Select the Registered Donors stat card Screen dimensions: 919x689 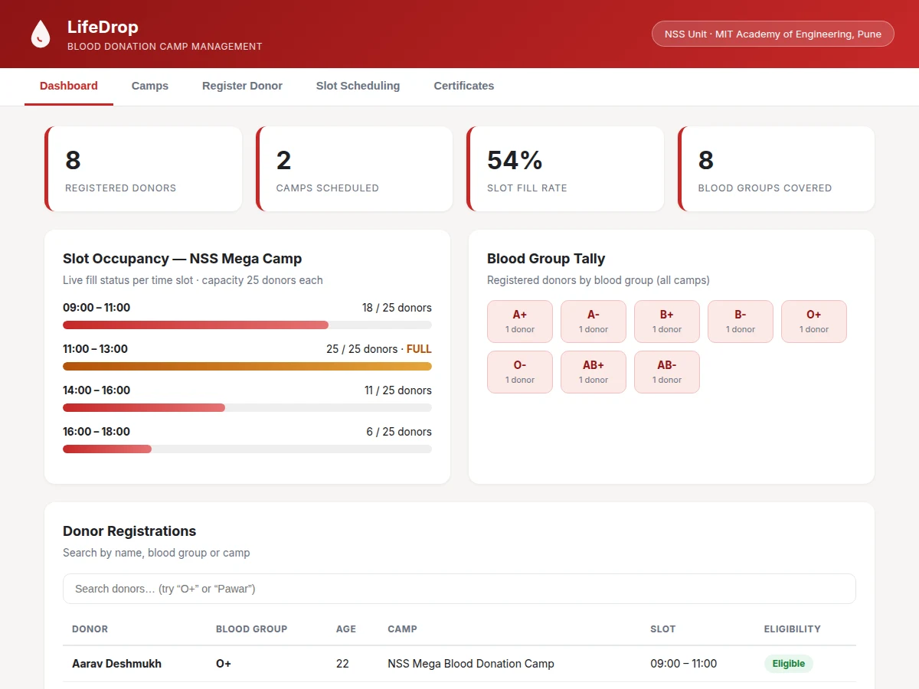[x=143, y=168]
